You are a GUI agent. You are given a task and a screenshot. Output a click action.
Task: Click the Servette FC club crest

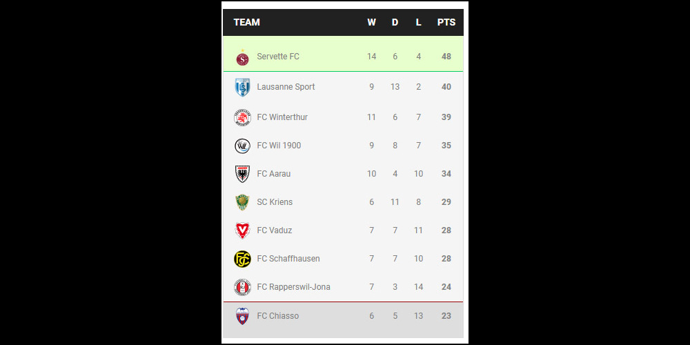point(242,58)
